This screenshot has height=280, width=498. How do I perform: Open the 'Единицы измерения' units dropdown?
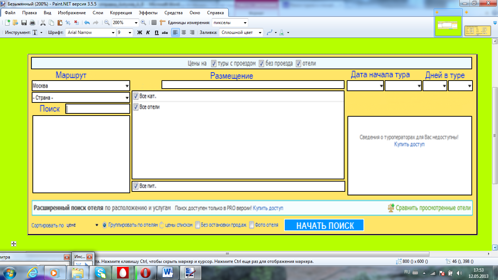pos(245,23)
